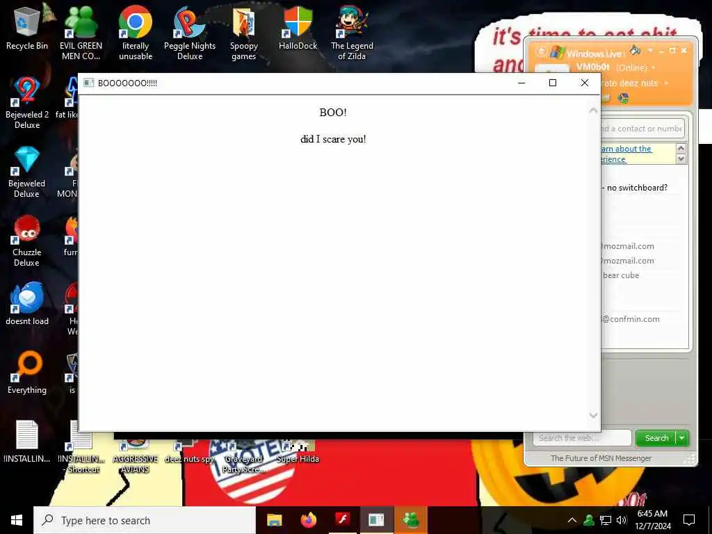Show hidden system tray icons
This screenshot has height=534, width=712.
coord(572,520)
